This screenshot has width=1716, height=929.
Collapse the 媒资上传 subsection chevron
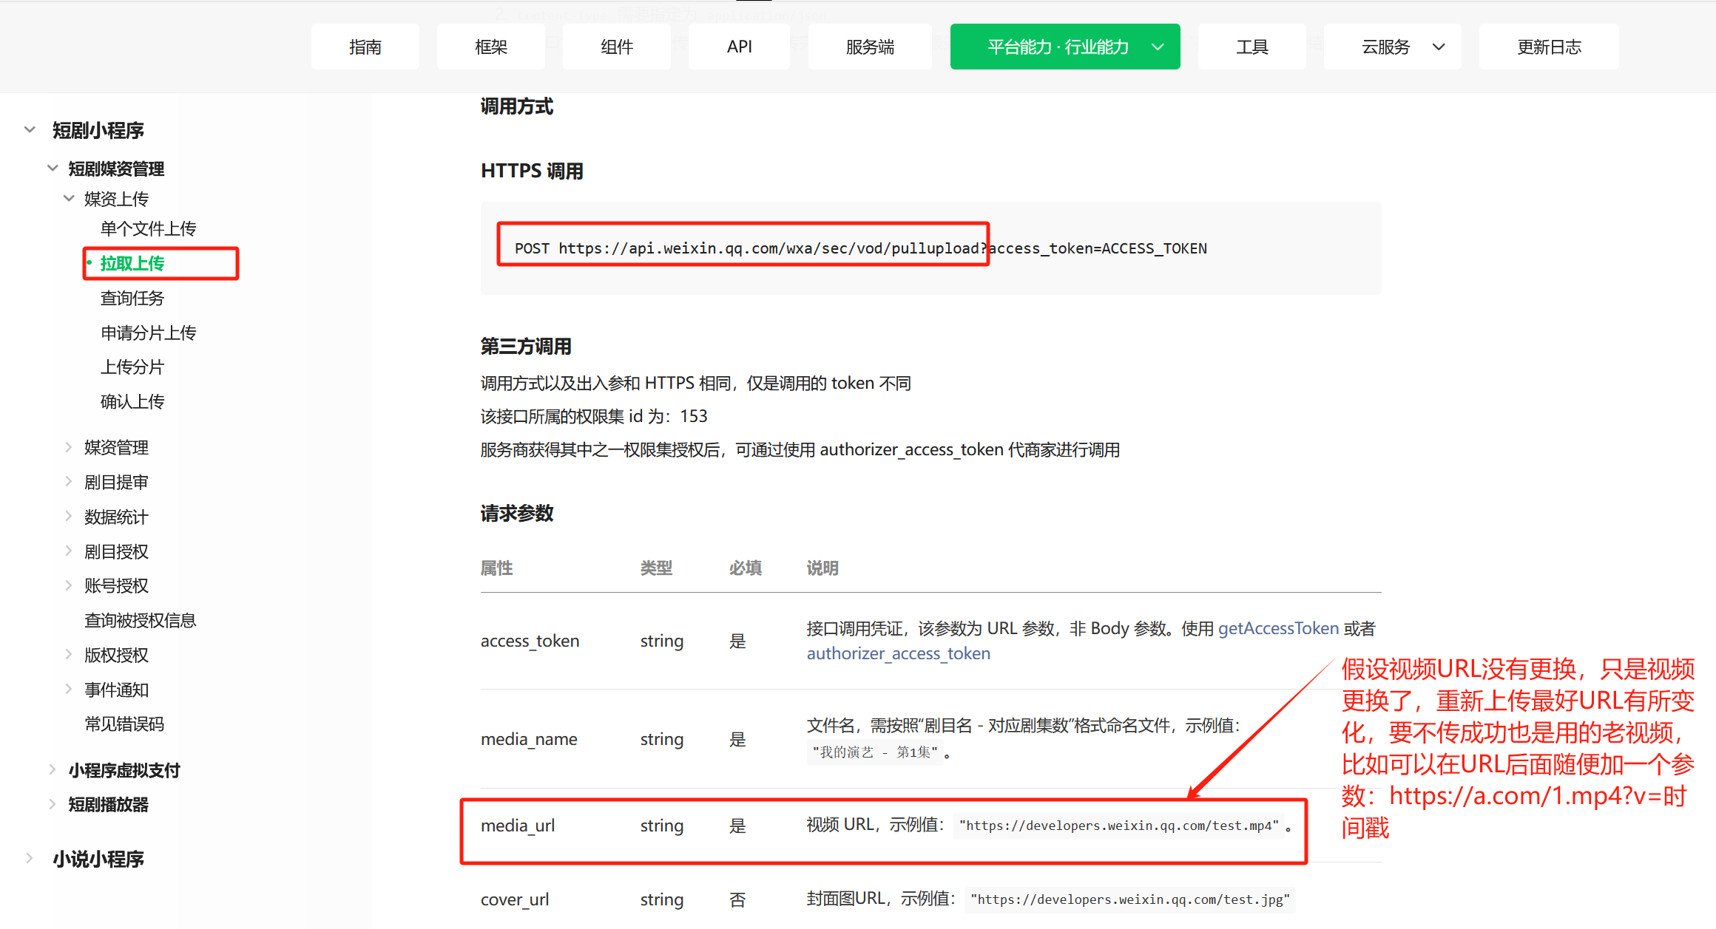[69, 198]
